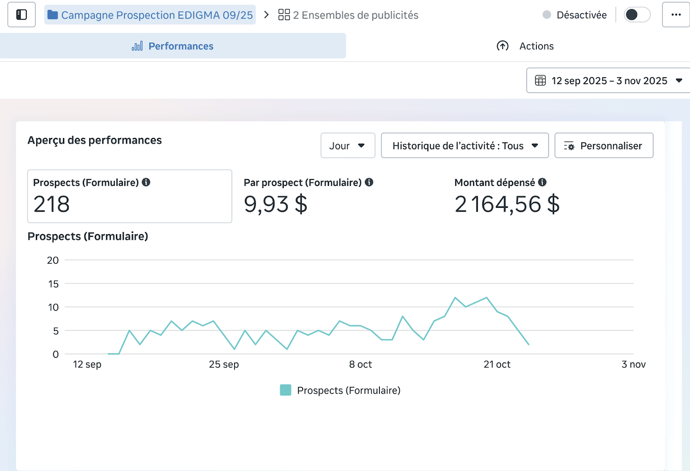690x471 pixels.
Task: Select the Prospects (Formulaire) 218 metric card
Action: 129,196
